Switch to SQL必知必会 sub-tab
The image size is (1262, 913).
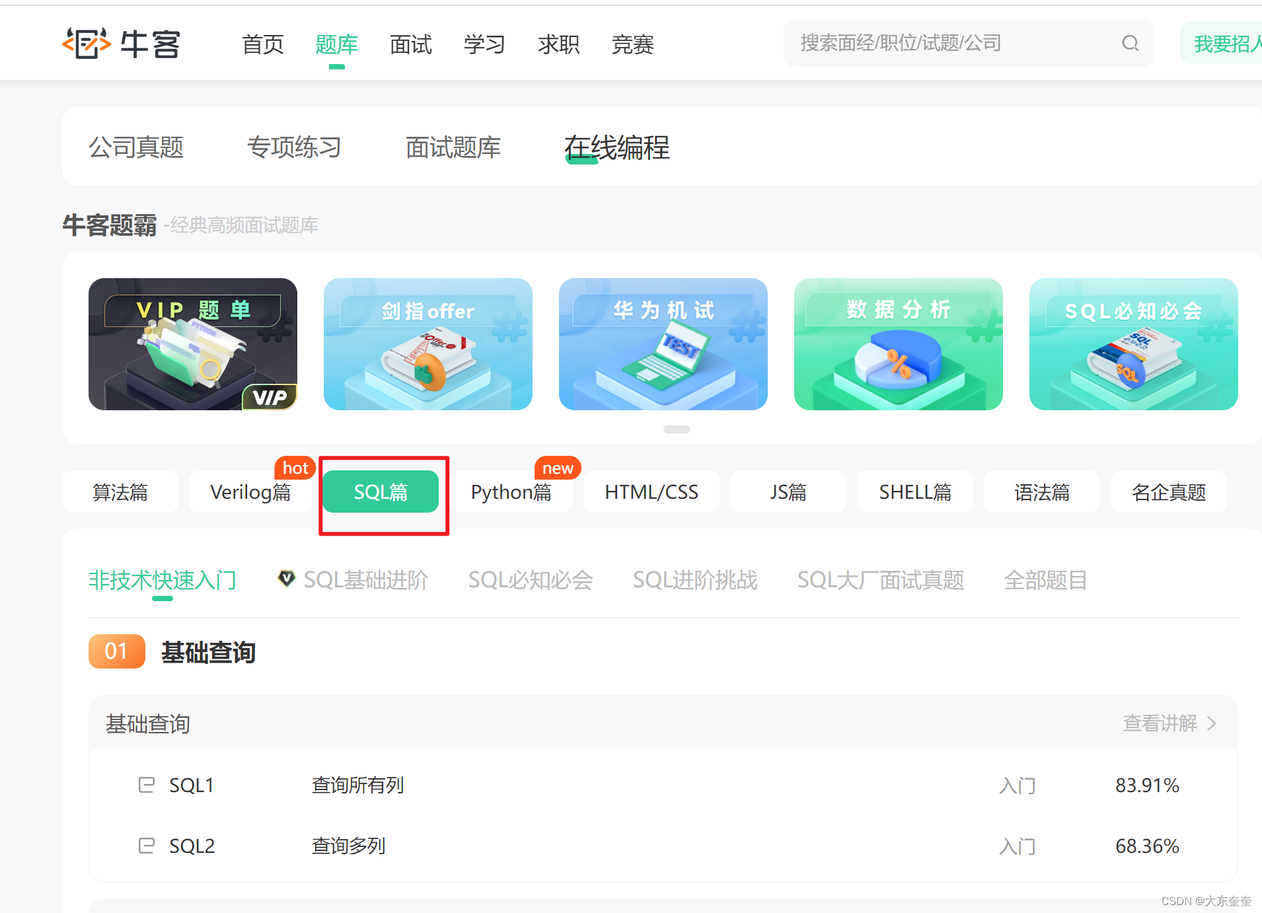(531, 579)
